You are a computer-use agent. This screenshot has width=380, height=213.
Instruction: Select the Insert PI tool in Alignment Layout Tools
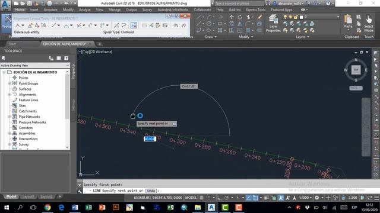pyautogui.click(x=30, y=25)
